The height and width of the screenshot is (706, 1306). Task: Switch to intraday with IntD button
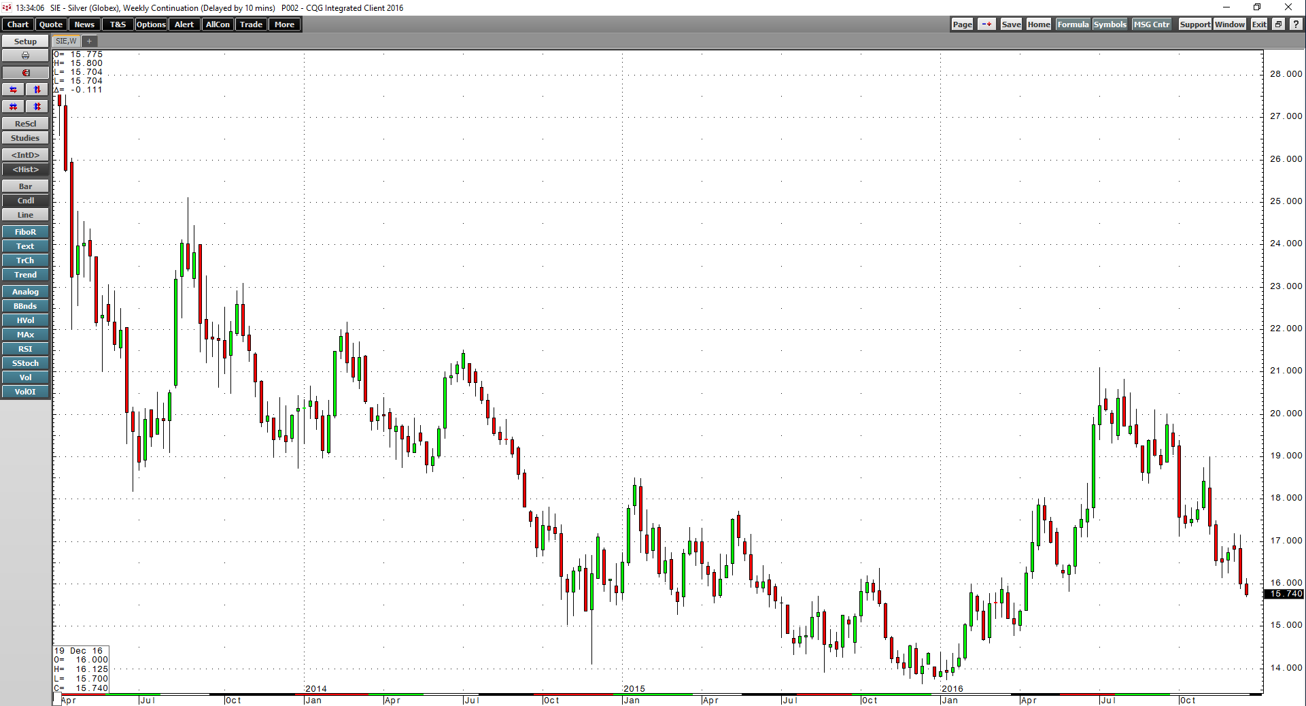25,155
